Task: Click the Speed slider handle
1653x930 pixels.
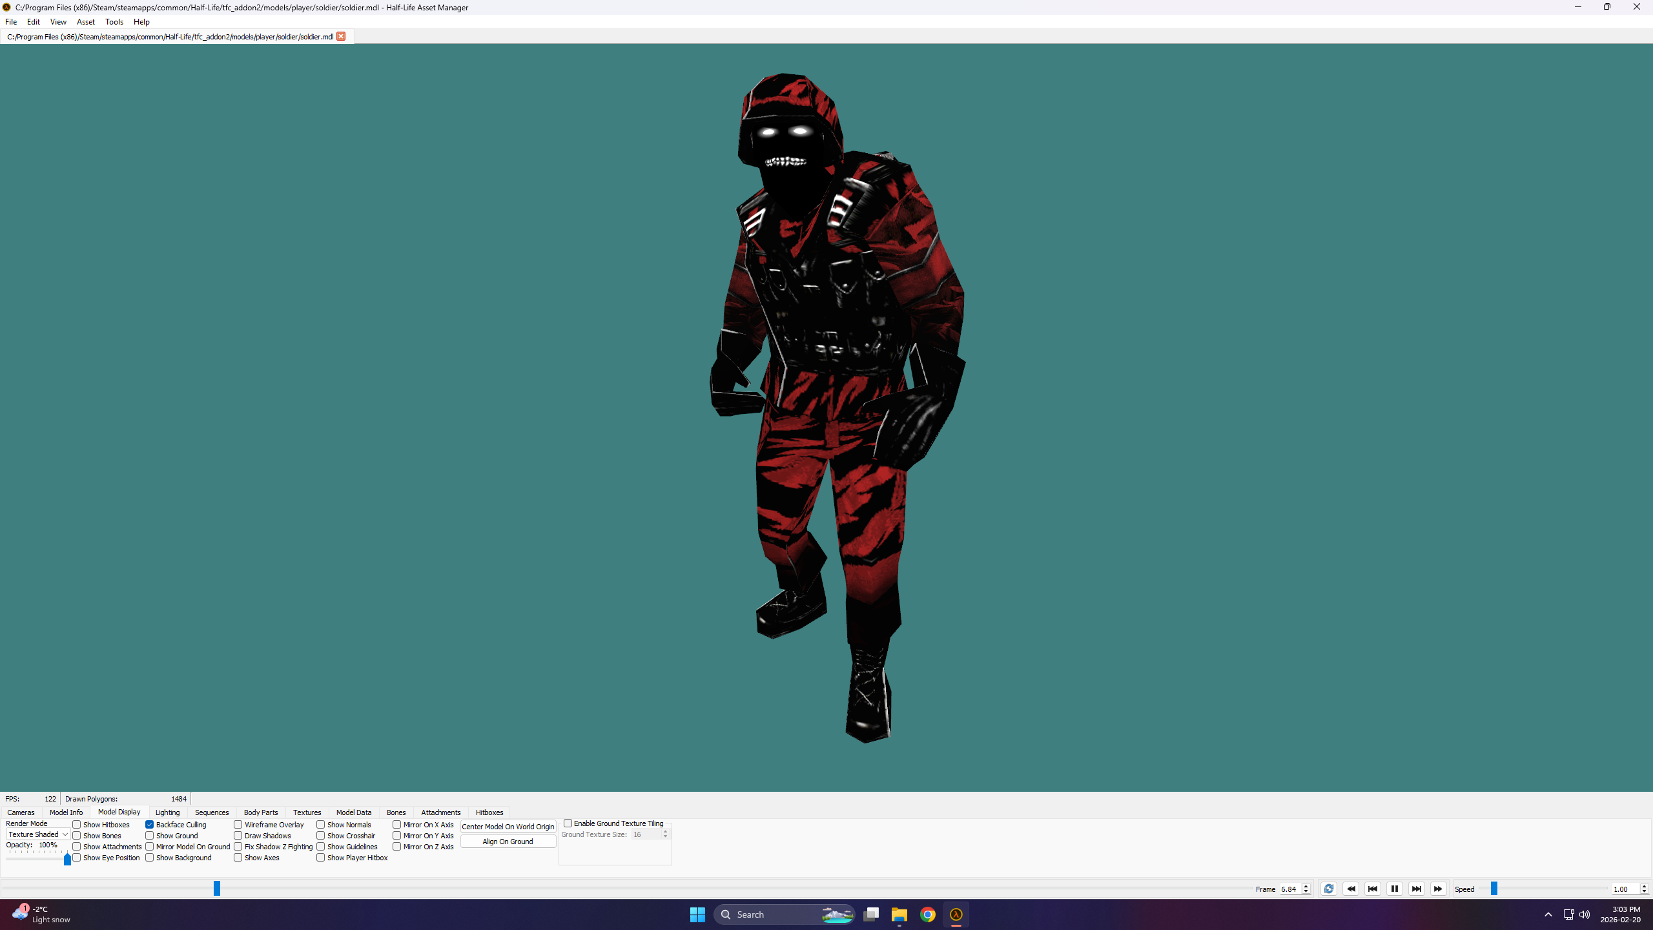Action: [x=1494, y=889]
